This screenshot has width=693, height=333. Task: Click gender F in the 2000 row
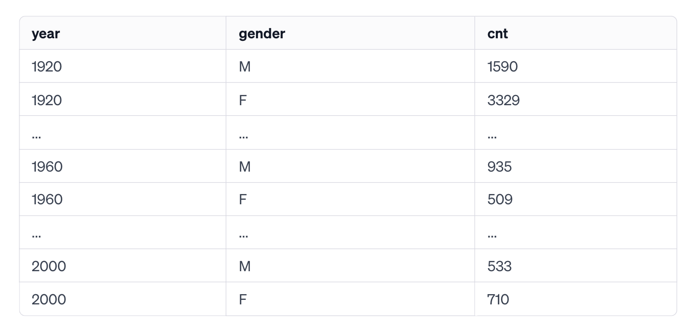pos(242,299)
